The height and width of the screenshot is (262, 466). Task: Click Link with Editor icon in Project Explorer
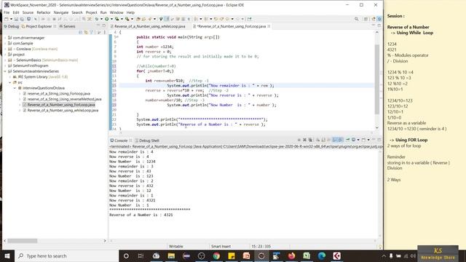coord(86,32)
